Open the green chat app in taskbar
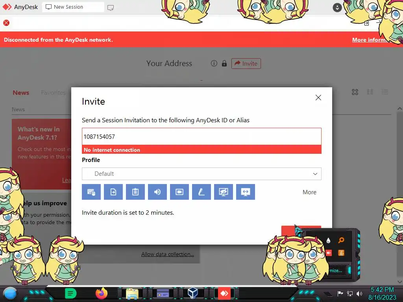The height and width of the screenshot is (302, 403). [70, 293]
